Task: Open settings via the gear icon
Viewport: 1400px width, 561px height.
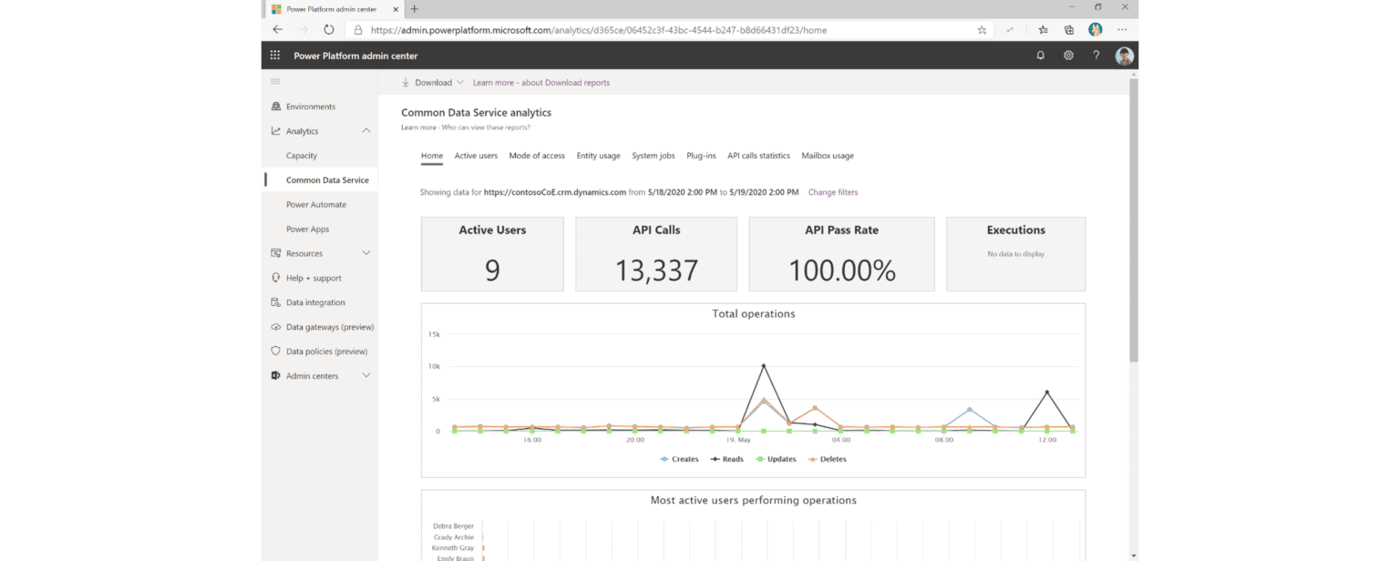Action: [x=1068, y=55]
